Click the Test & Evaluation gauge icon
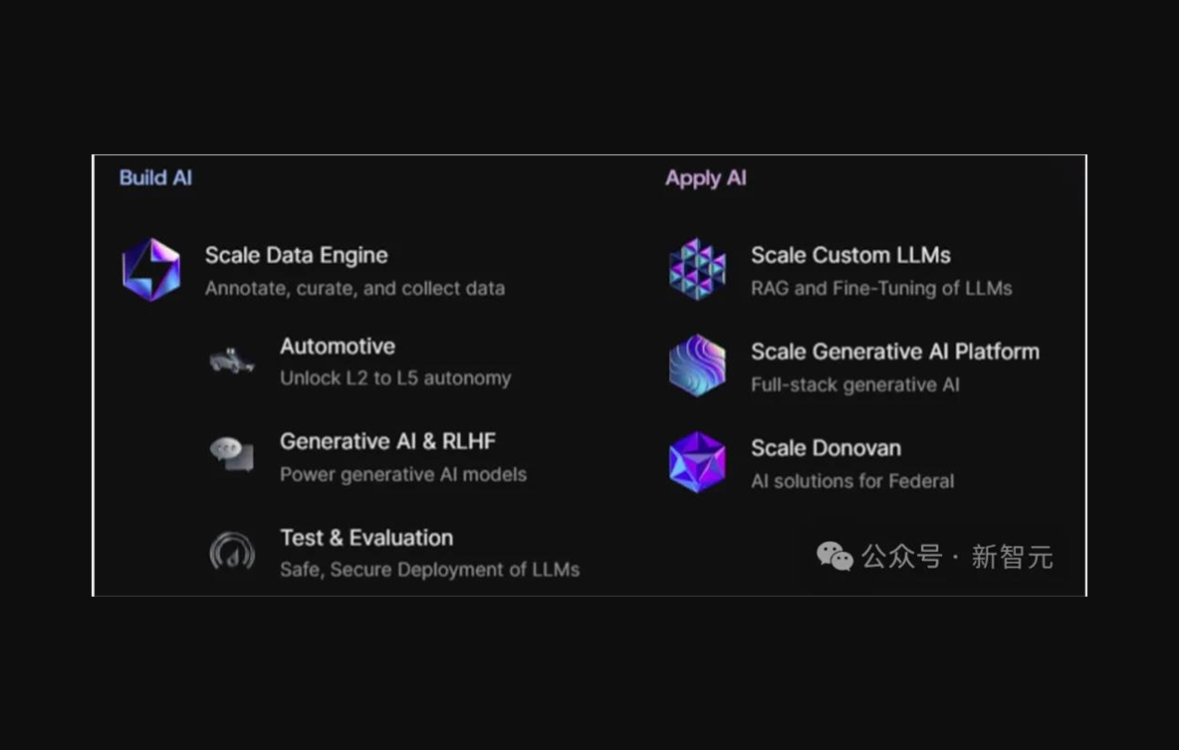1179x750 pixels. click(231, 551)
